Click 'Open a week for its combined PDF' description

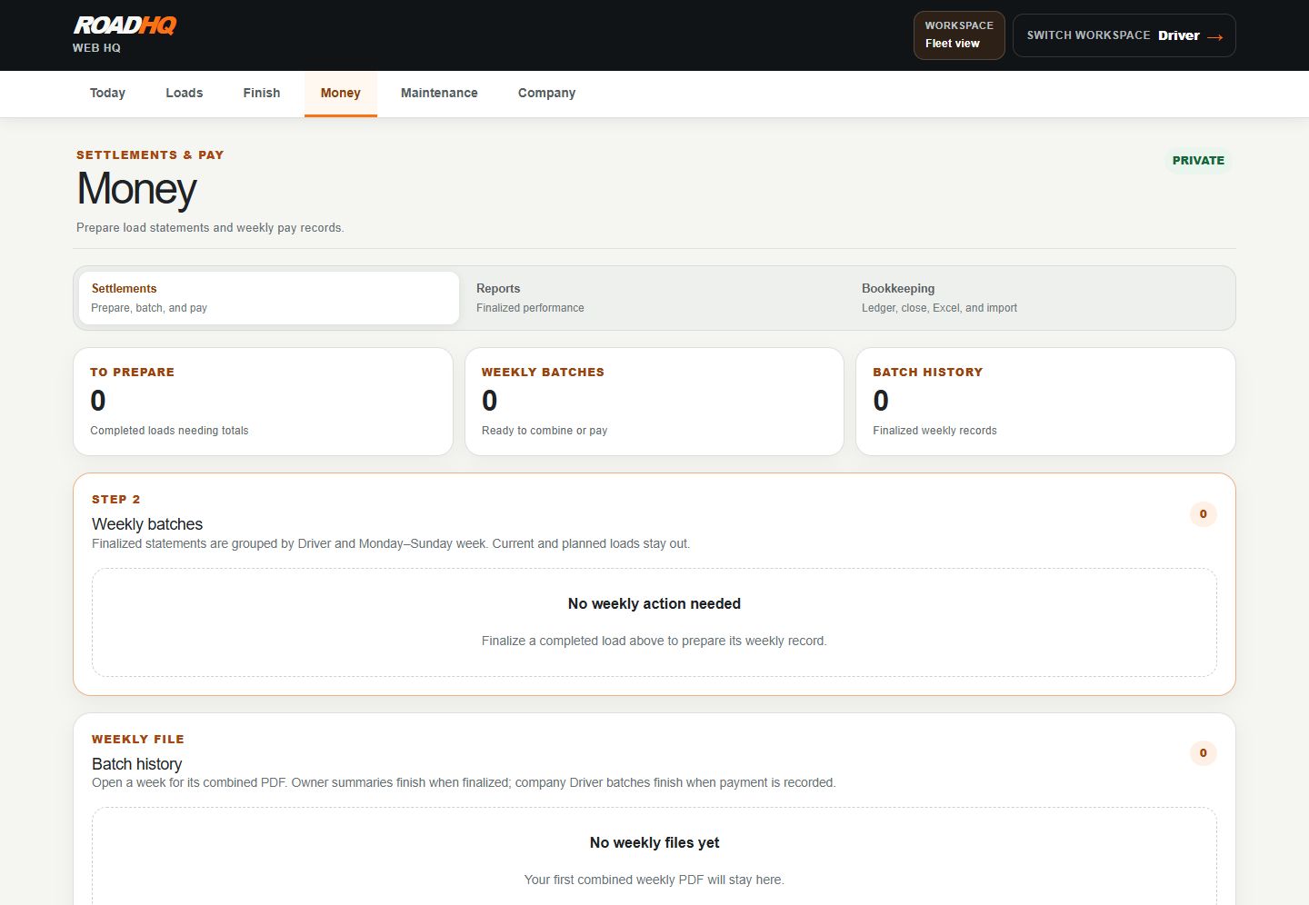pyautogui.click(x=464, y=783)
